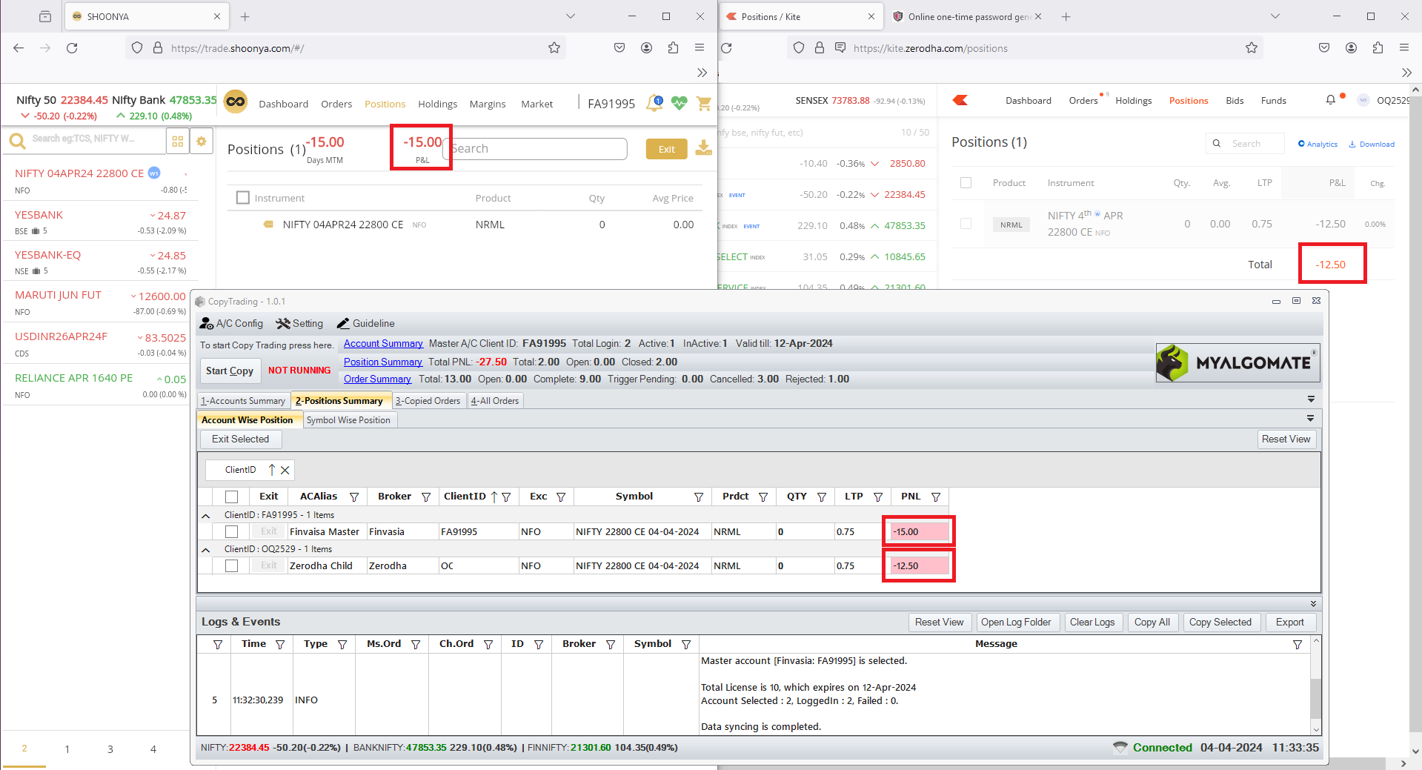Open Guideline pencil icon in CopyTrading
Viewport: 1422px width, 770px height.
click(343, 324)
